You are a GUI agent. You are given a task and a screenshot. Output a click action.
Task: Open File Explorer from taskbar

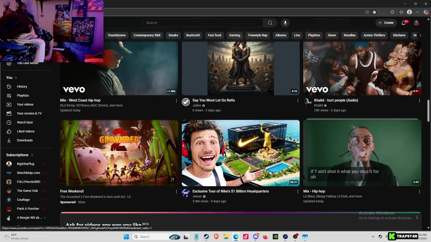pyautogui.click(x=226, y=237)
